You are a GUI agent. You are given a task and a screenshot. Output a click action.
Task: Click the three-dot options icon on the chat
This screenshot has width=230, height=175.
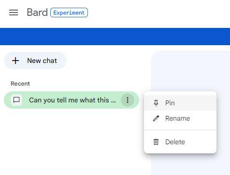click(128, 100)
